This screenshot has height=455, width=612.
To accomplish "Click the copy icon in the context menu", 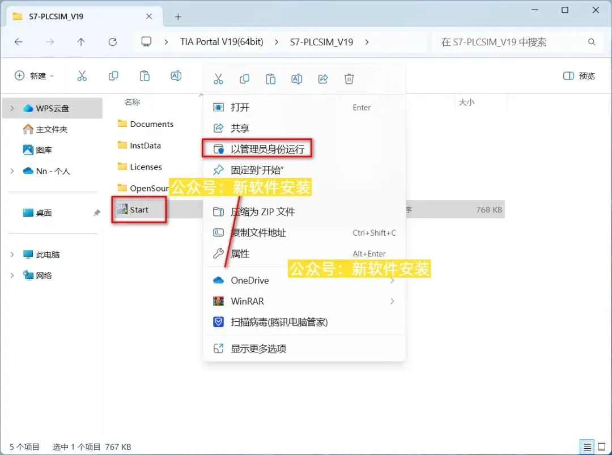I will 244,79.
